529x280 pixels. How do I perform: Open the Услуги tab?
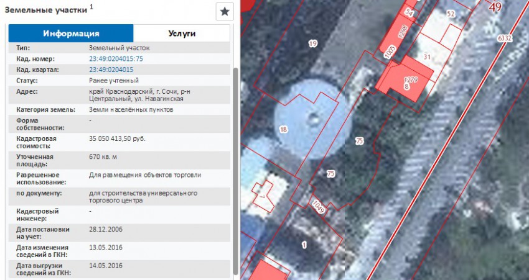point(182,34)
